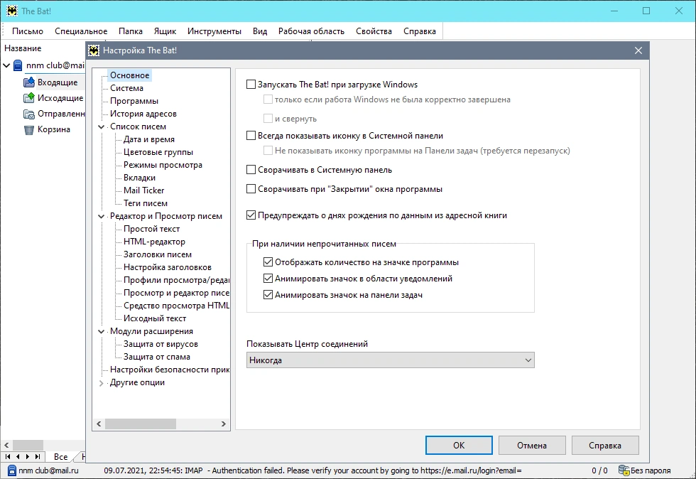
Task: Click disabled checkbox и свернуть
Action: click(268, 118)
